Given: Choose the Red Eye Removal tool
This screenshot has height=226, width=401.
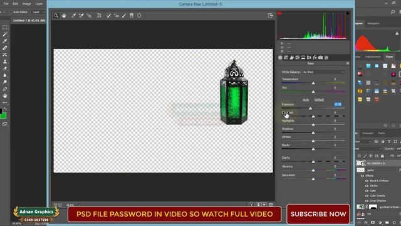Looking at the screenshot, I should (x=117, y=16).
